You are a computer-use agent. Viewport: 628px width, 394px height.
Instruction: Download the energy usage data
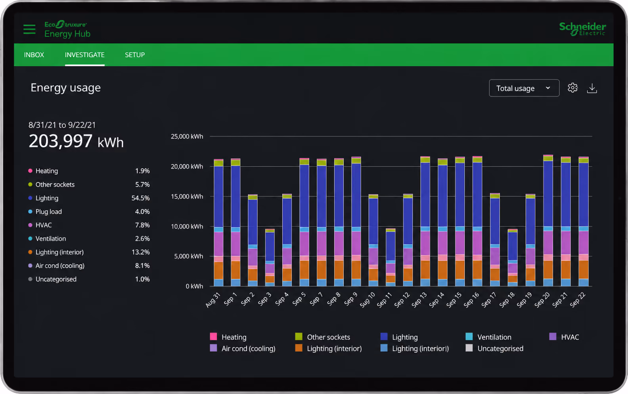592,88
